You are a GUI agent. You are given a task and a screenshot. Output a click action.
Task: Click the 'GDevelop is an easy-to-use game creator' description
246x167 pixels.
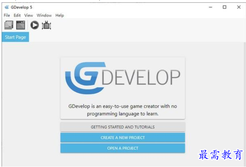(x=123, y=110)
